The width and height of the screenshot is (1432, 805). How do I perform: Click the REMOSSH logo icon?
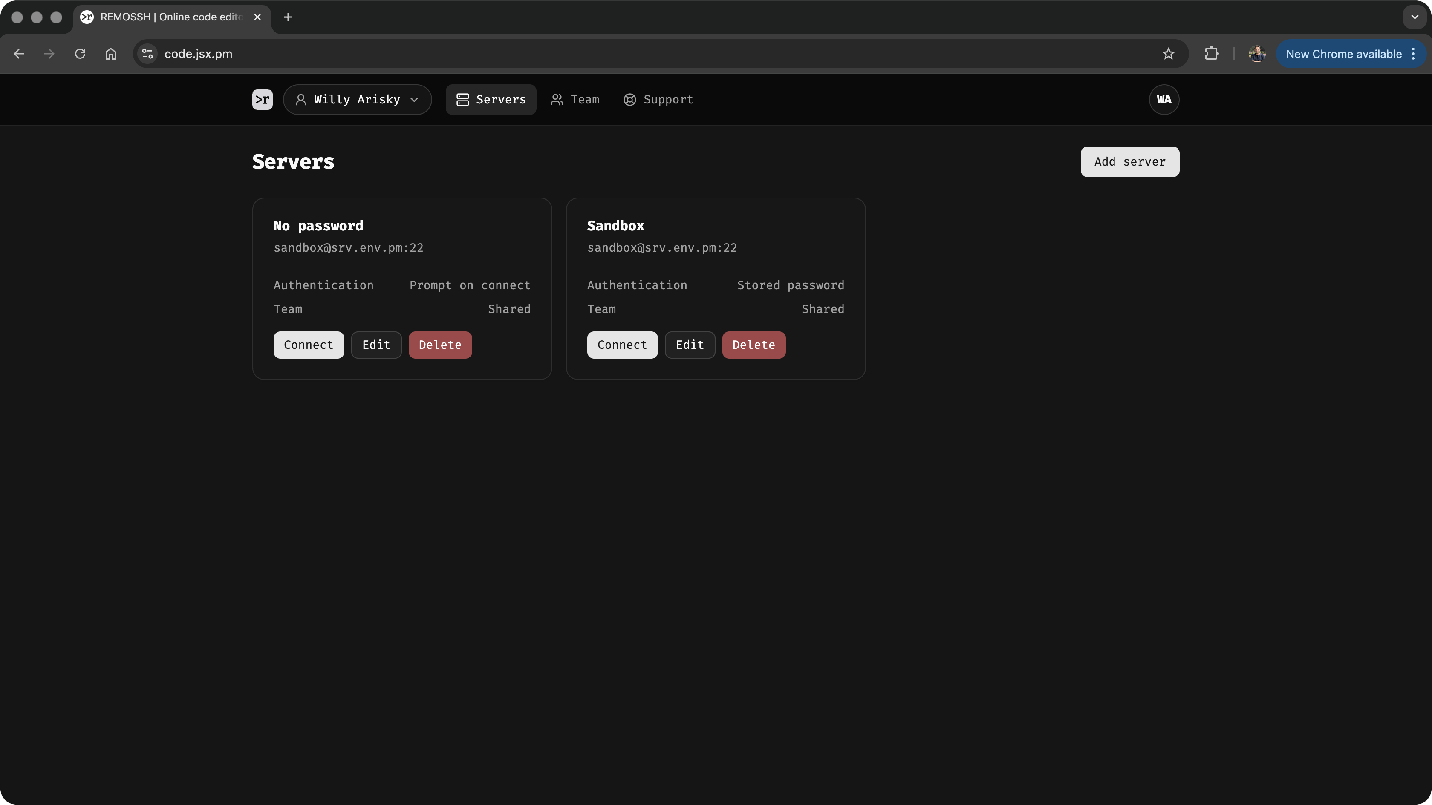coord(262,99)
